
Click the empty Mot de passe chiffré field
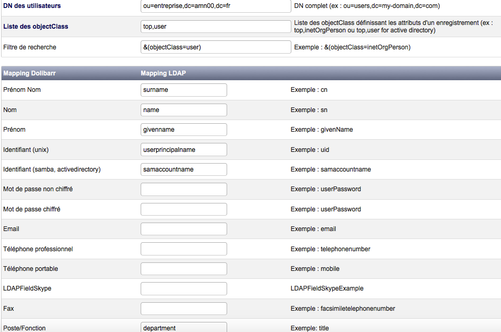tap(184, 209)
